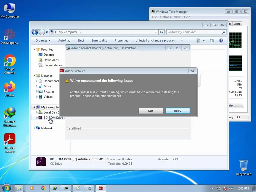The image size is (256, 192).
Task: Expand the Network node
Action: 34,128
